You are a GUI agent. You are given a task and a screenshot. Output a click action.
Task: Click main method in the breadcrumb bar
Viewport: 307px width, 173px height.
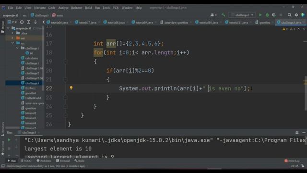point(58,15)
